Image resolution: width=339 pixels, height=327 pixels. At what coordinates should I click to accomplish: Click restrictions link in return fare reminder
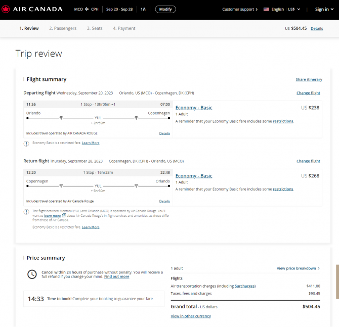click(283, 189)
